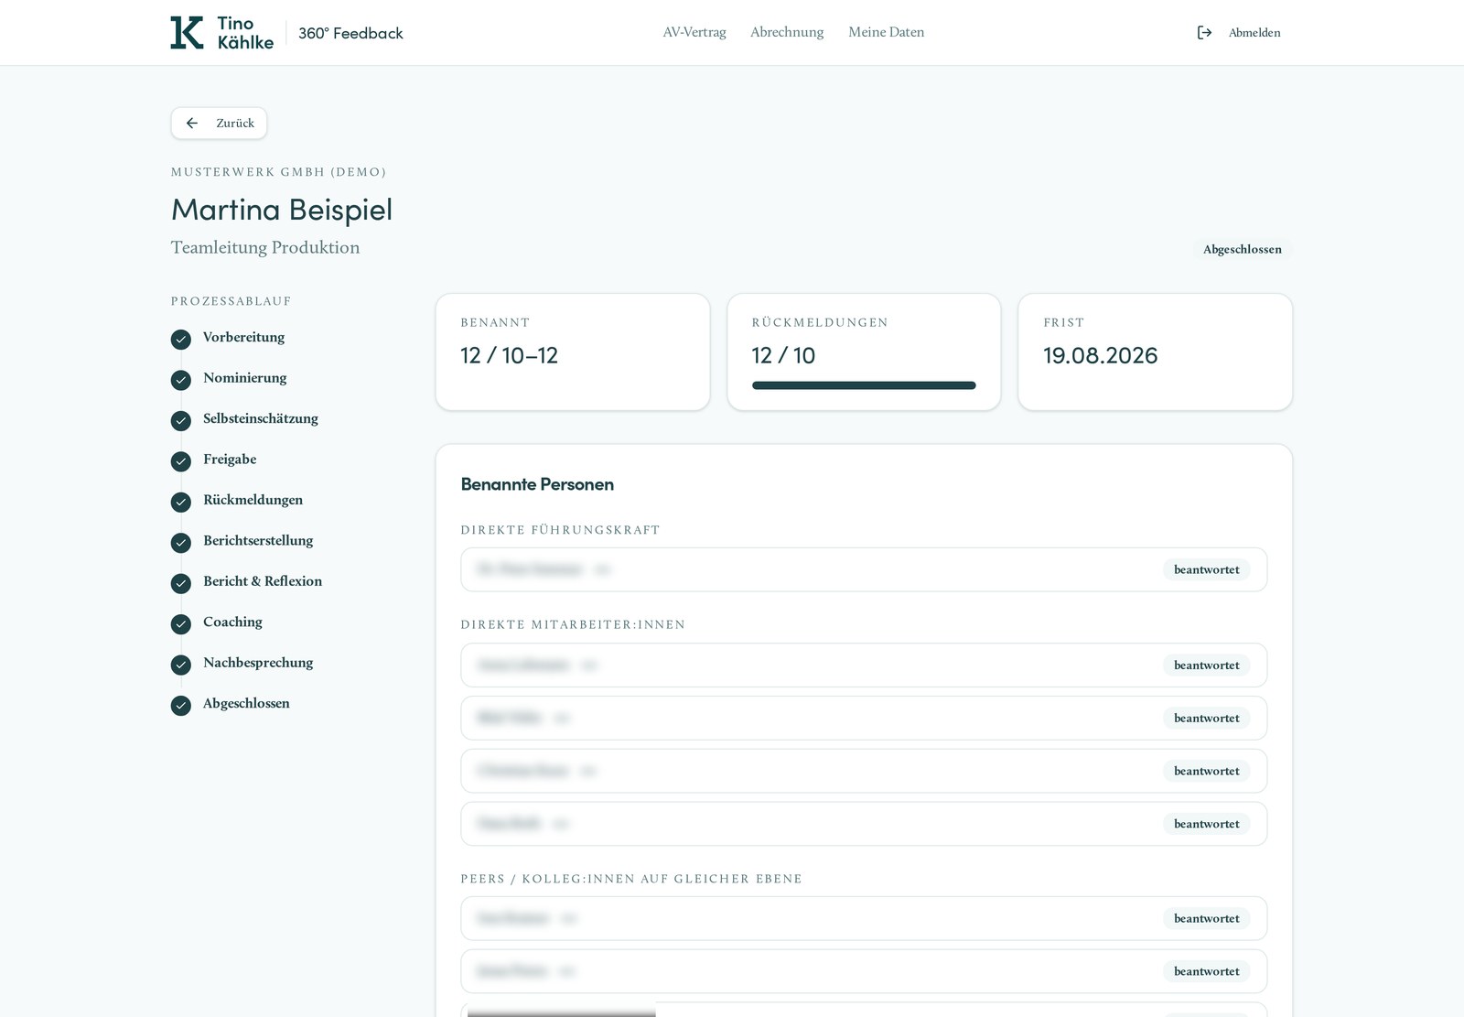Click the Benannt 12 / 10–12 value
Image resolution: width=1464 pixels, height=1017 pixels.
tap(509, 355)
